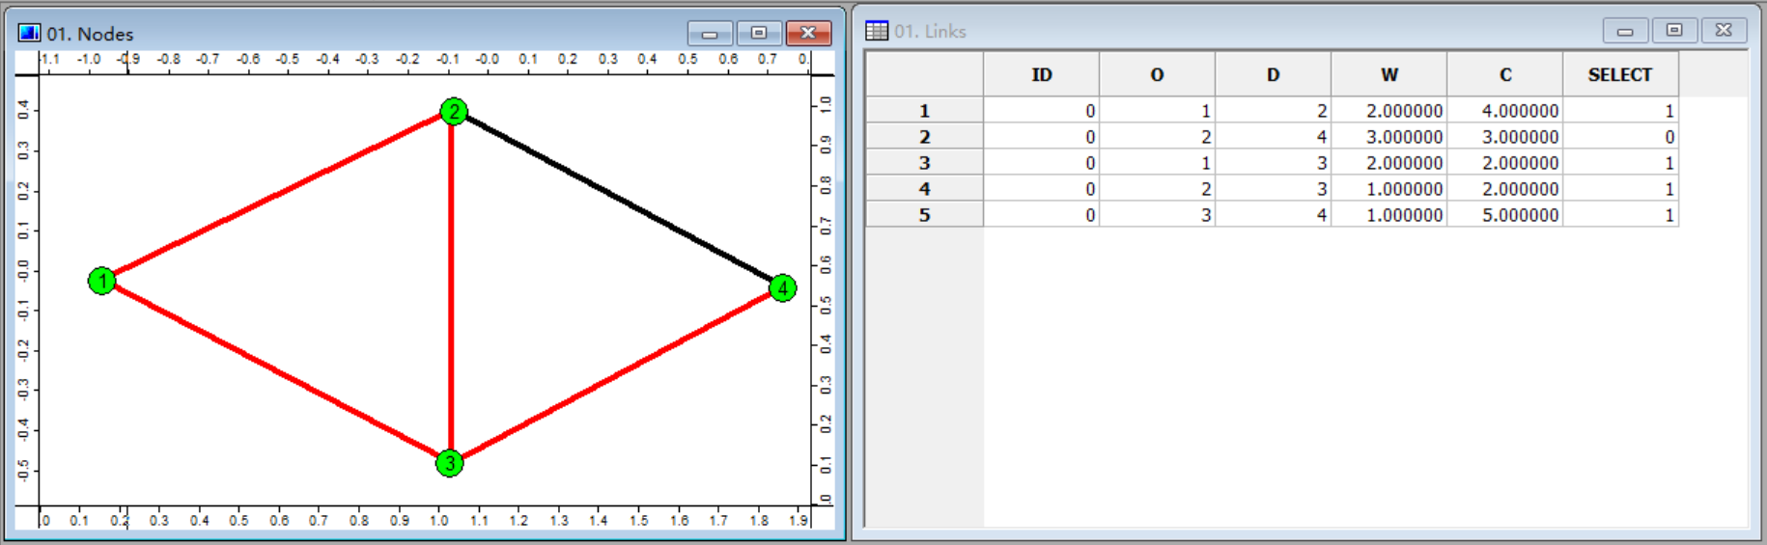Click the Nodes window graph icon

30,33
